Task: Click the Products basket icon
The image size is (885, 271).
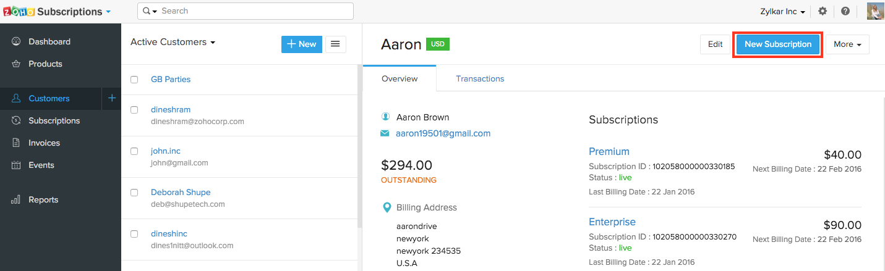Action: click(16, 64)
